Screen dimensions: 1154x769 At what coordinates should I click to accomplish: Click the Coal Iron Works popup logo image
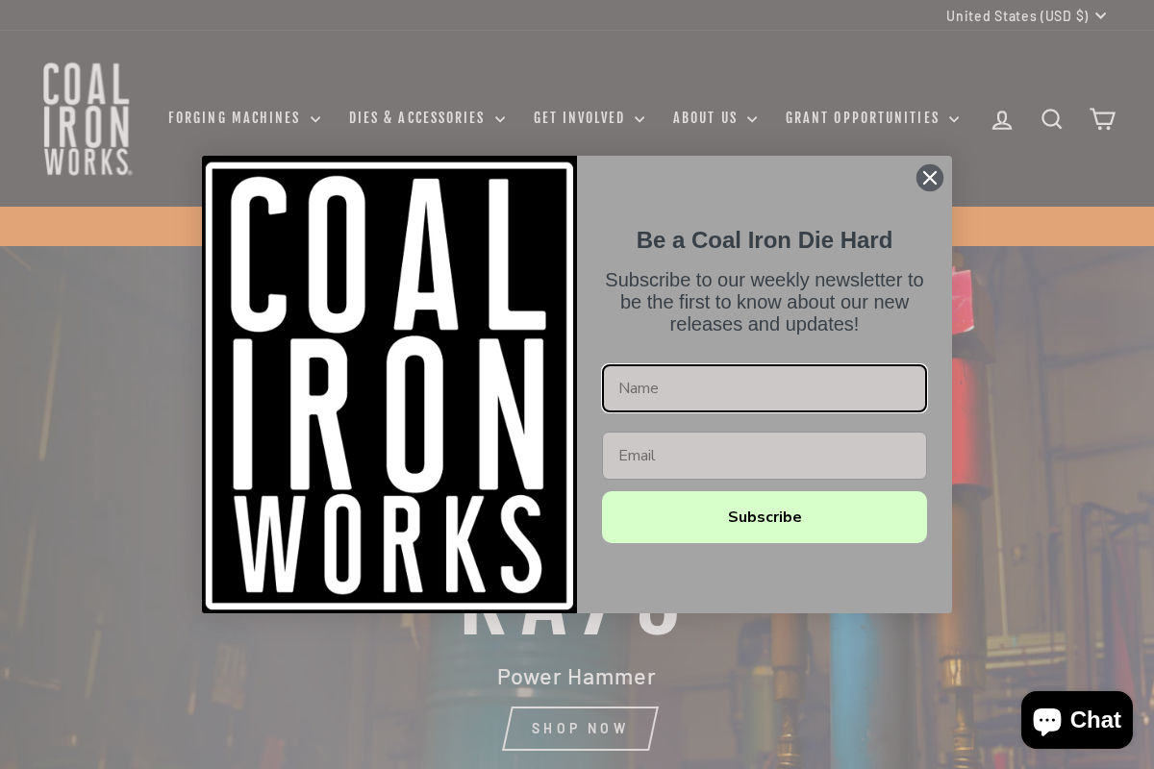389,384
